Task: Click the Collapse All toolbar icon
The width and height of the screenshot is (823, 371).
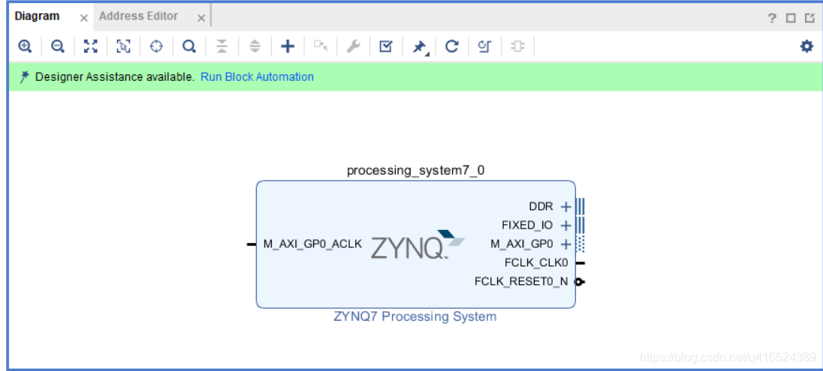Action: tap(222, 46)
